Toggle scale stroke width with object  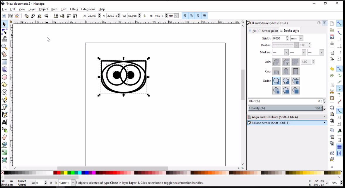tap(185, 16)
